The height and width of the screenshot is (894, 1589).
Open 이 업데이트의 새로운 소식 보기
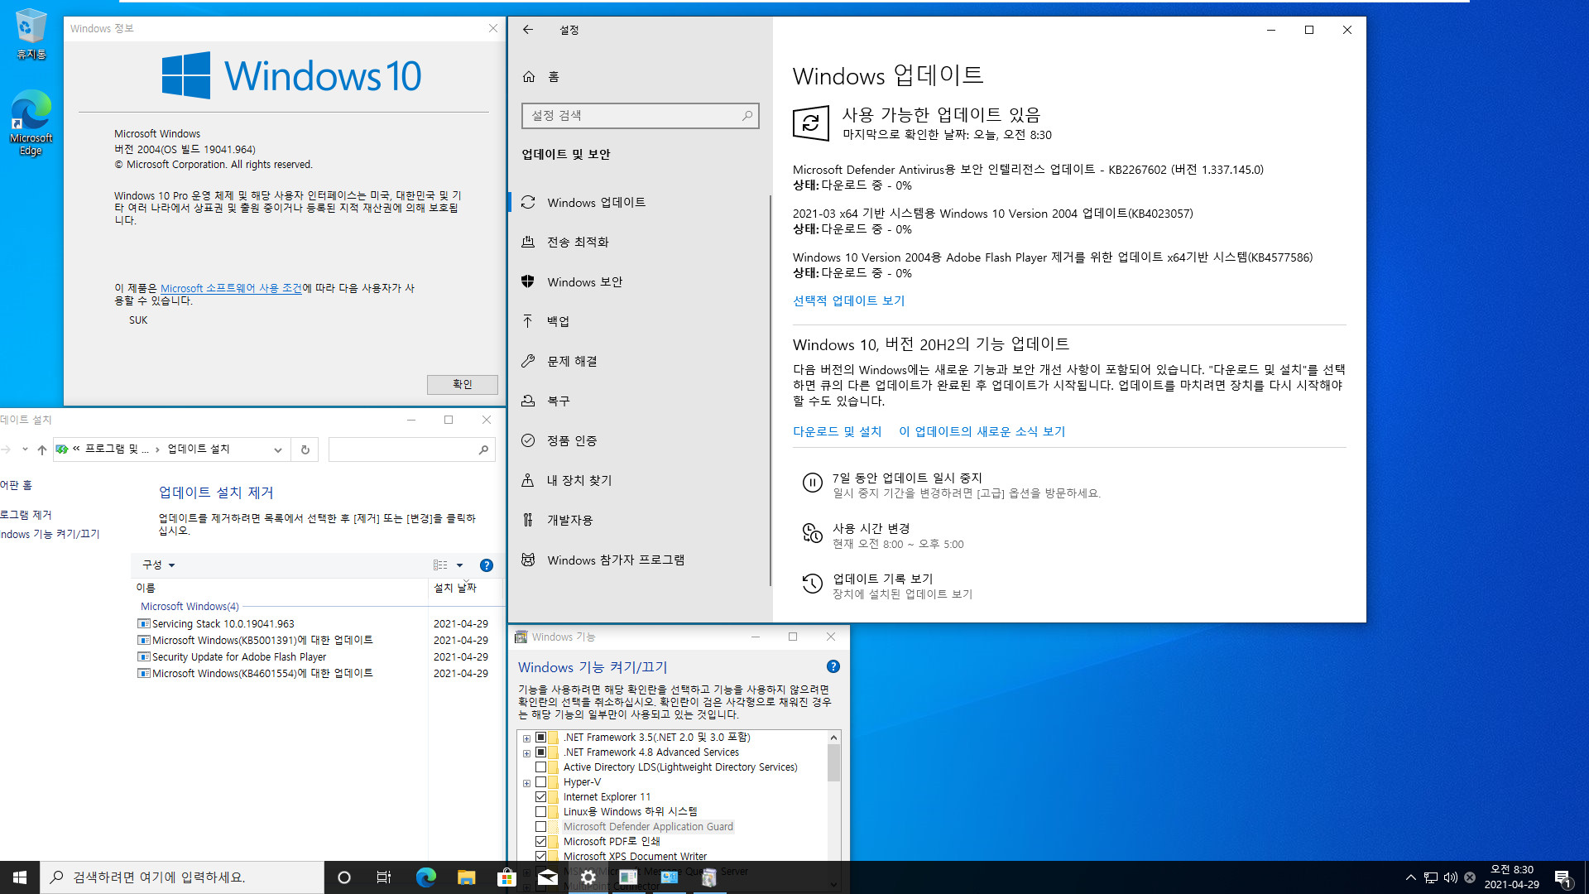point(982,431)
